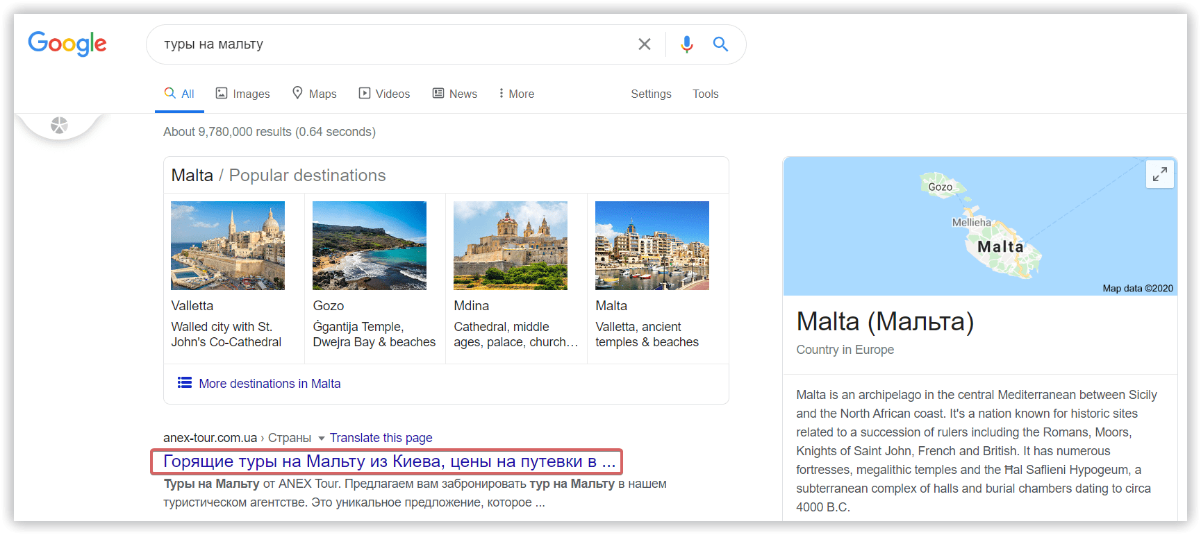Open search Tools options

click(705, 94)
